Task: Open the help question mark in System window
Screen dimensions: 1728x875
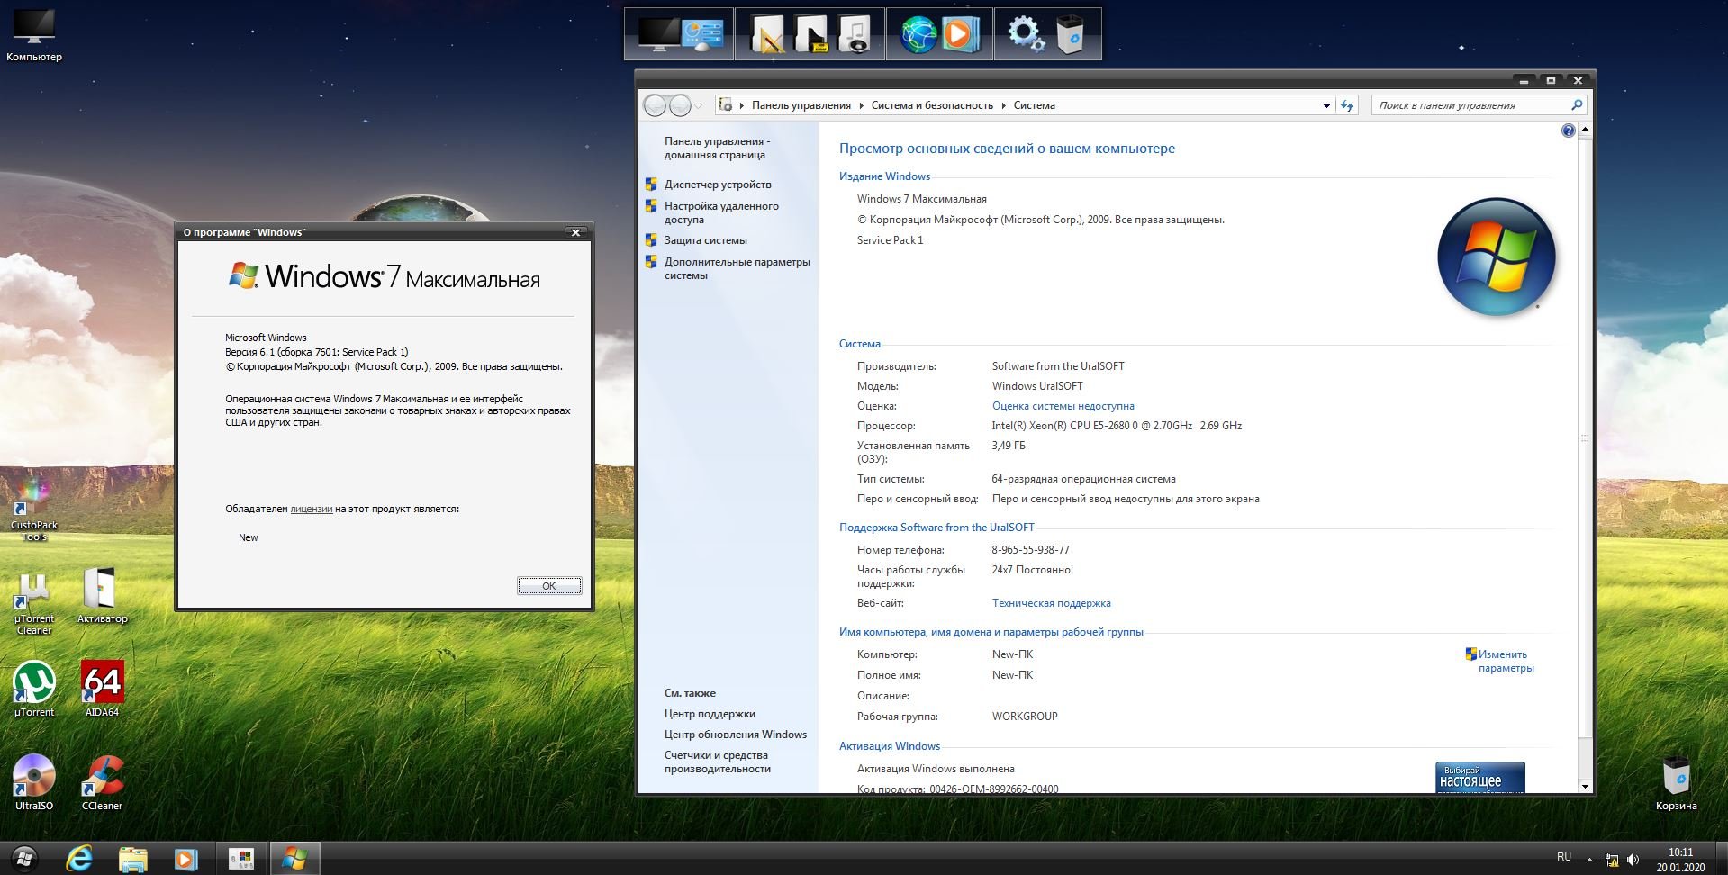Action: [1568, 131]
